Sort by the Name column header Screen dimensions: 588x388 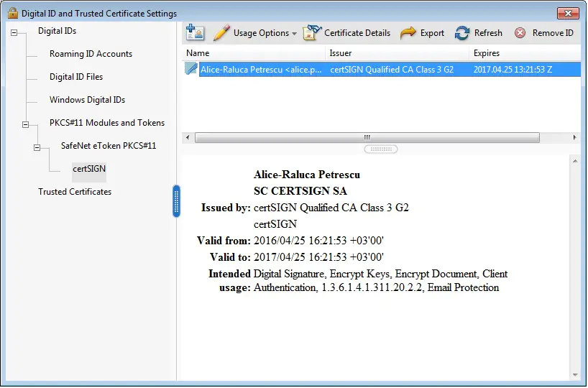(254, 53)
